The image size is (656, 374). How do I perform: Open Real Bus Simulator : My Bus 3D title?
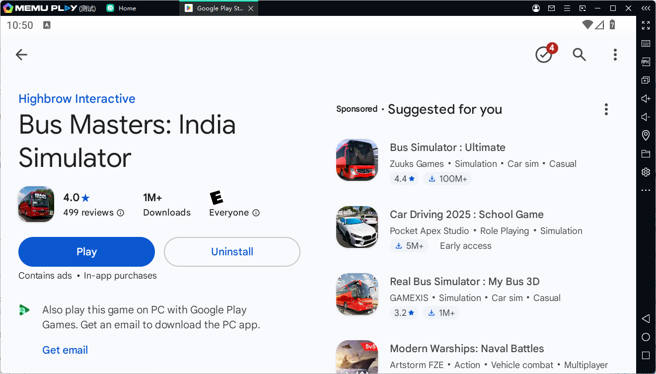coord(465,282)
